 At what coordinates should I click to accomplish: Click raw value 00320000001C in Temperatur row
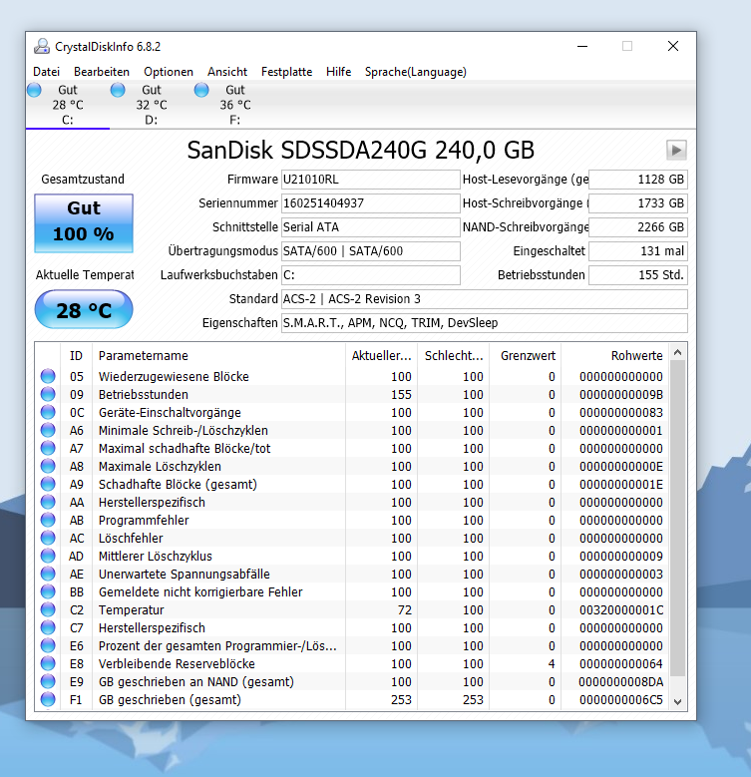pyautogui.click(x=621, y=610)
